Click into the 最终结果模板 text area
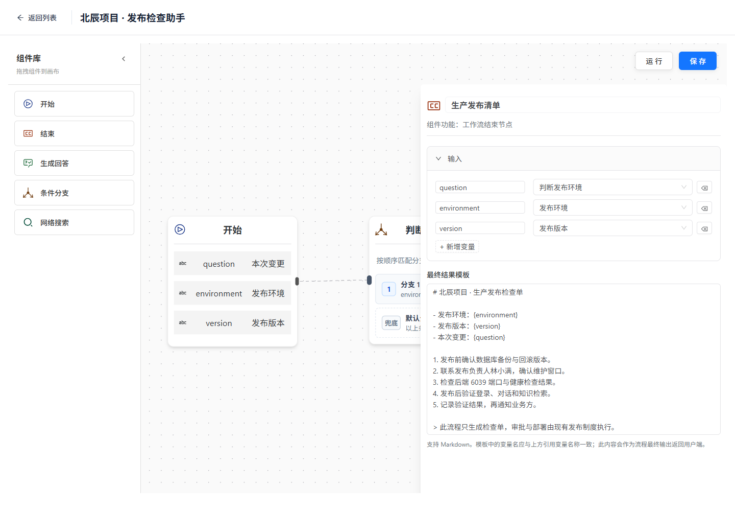 coord(574,359)
